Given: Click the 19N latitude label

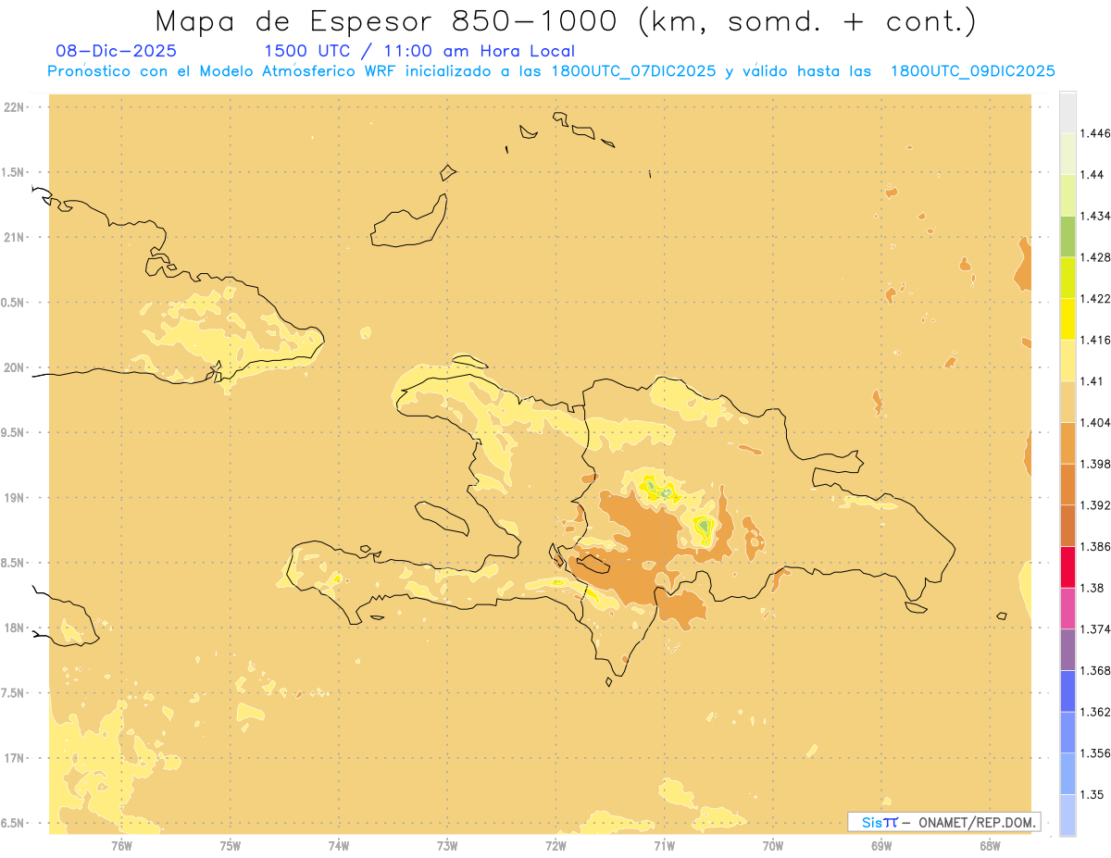Looking at the screenshot, I should [x=14, y=498].
